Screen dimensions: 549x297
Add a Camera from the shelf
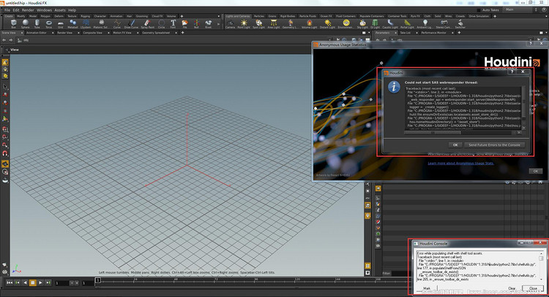click(230, 24)
